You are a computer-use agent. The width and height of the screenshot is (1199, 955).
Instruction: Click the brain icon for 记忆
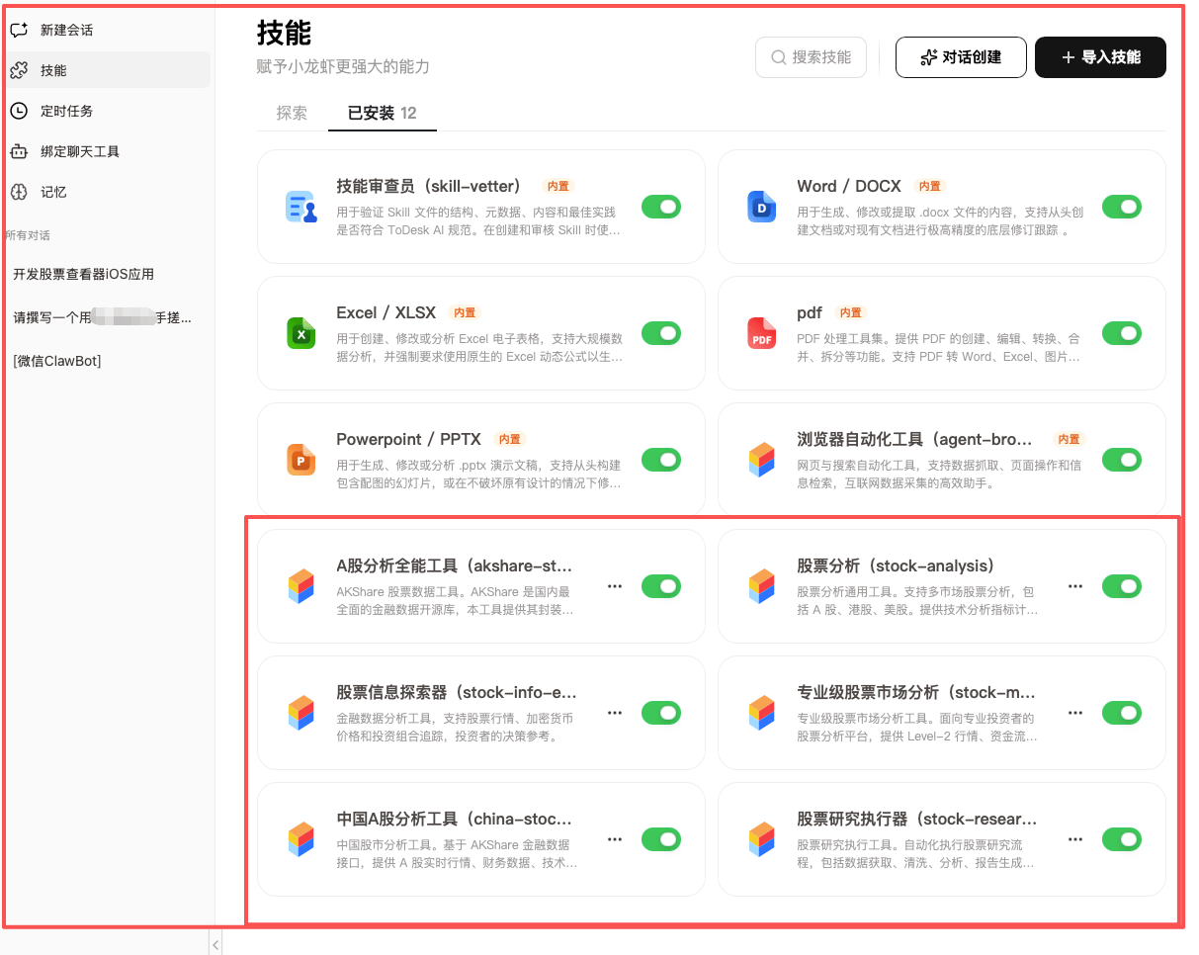coord(19,193)
